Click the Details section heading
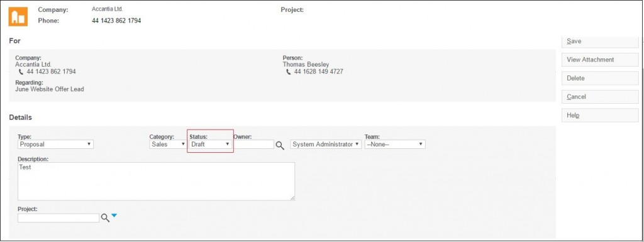The height and width of the screenshot is (242, 644). tap(20, 118)
